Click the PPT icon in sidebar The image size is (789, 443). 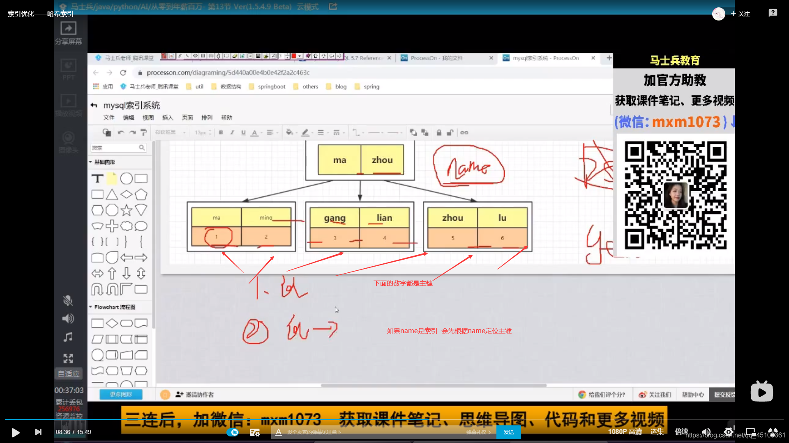[x=68, y=69]
